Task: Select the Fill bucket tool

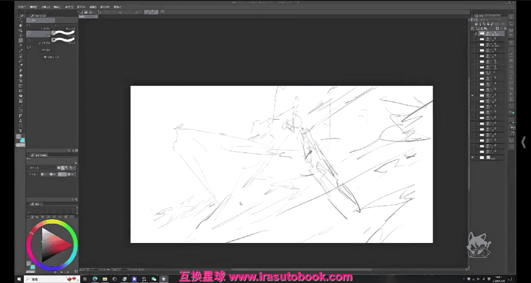Action: click(x=21, y=96)
